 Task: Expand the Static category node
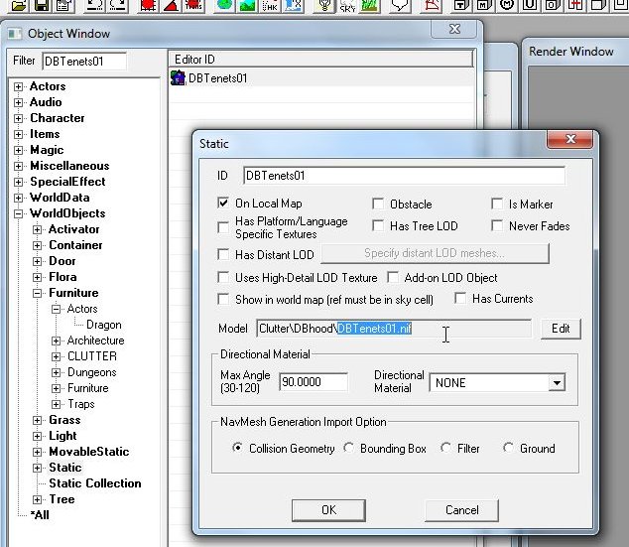(x=37, y=468)
